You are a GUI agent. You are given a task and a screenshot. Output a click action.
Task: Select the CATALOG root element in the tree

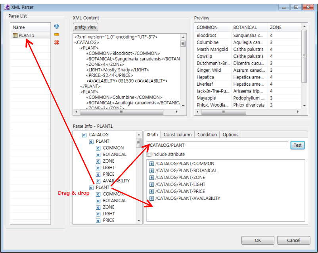tap(98, 135)
